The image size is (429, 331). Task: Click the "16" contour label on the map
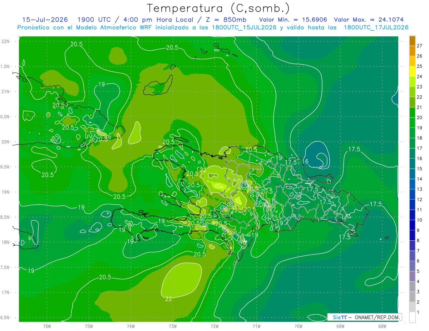point(305,162)
